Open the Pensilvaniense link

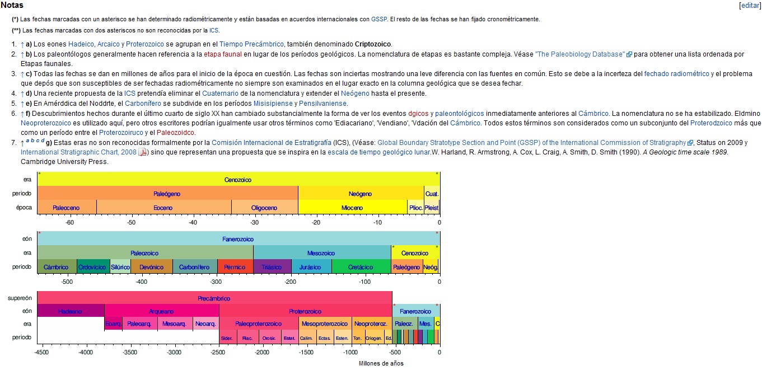(x=322, y=104)
